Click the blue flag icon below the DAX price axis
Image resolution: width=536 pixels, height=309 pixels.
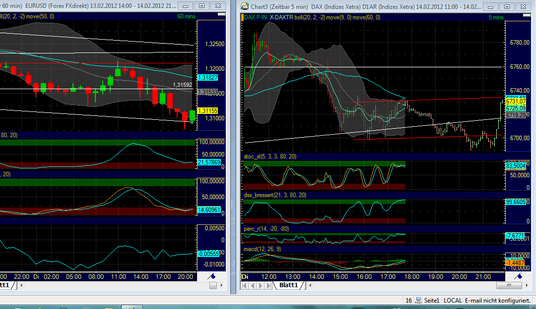(519, 276)
